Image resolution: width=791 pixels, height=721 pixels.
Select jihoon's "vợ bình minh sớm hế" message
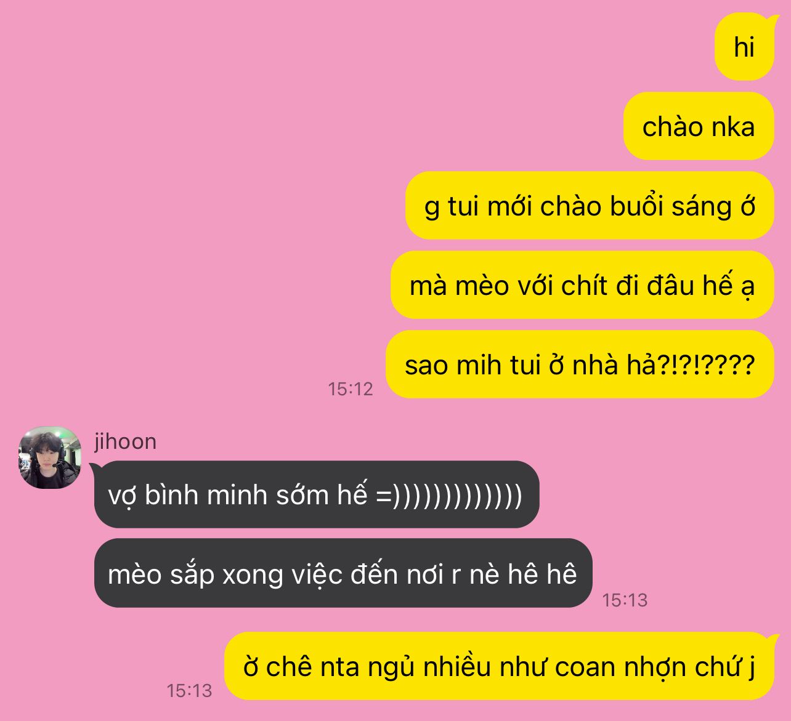pyautogui.click(x=317, y=494)
